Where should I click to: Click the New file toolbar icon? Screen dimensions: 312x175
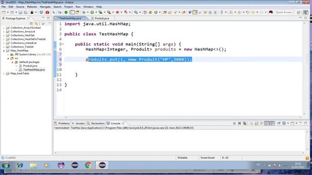(4, 12)
